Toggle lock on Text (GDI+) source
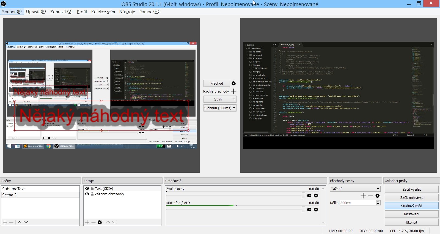This screenshot has height=234, width=440. pos(92,189)
